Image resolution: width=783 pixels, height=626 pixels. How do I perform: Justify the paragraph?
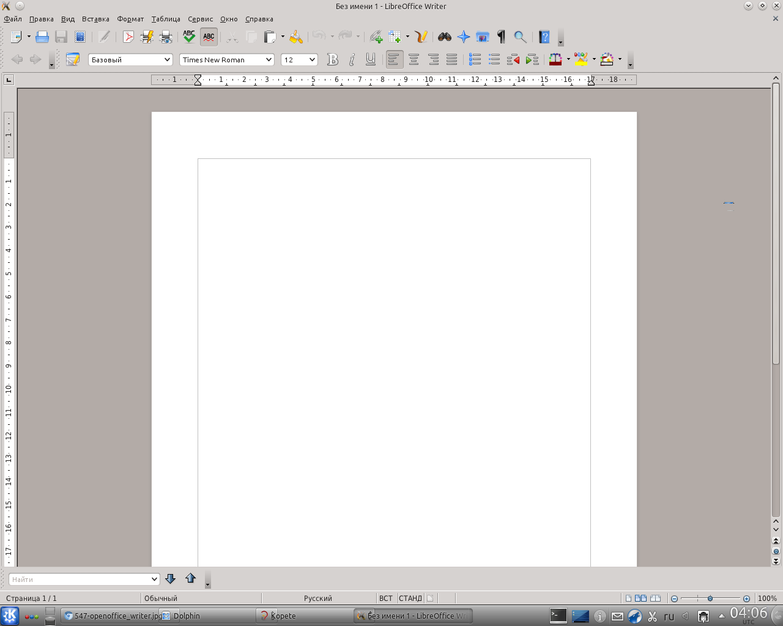coord(452,59)
